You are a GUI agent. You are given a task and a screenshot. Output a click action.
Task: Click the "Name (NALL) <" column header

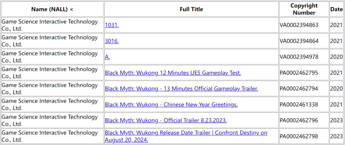52,9
